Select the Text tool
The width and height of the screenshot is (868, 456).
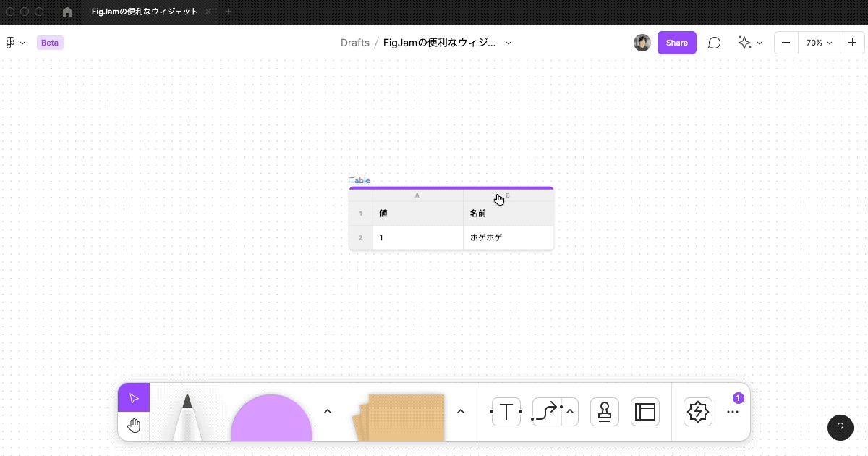(x=506, y=412)
